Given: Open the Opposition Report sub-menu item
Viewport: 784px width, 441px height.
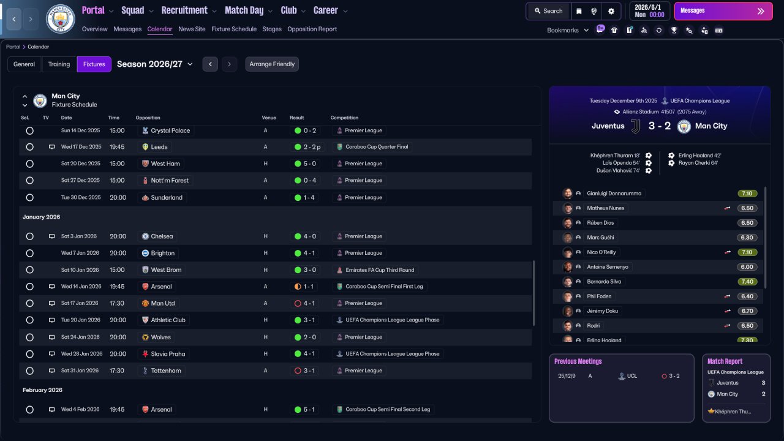Looking at the screenshot, I should [x=312, y=29].
